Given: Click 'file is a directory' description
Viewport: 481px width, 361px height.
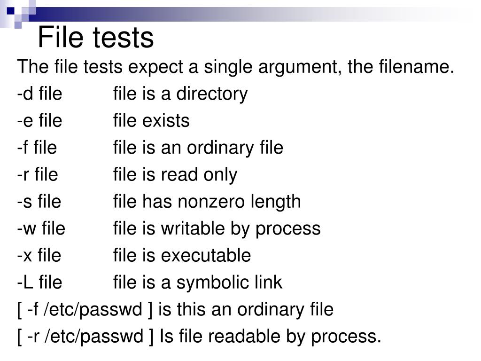Looking at the screenshot, I should 180,94.
